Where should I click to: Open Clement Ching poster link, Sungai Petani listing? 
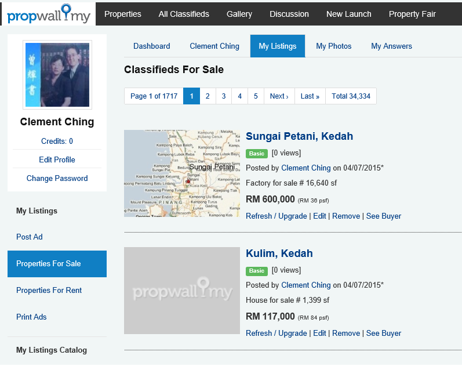[x=306, y=168]
